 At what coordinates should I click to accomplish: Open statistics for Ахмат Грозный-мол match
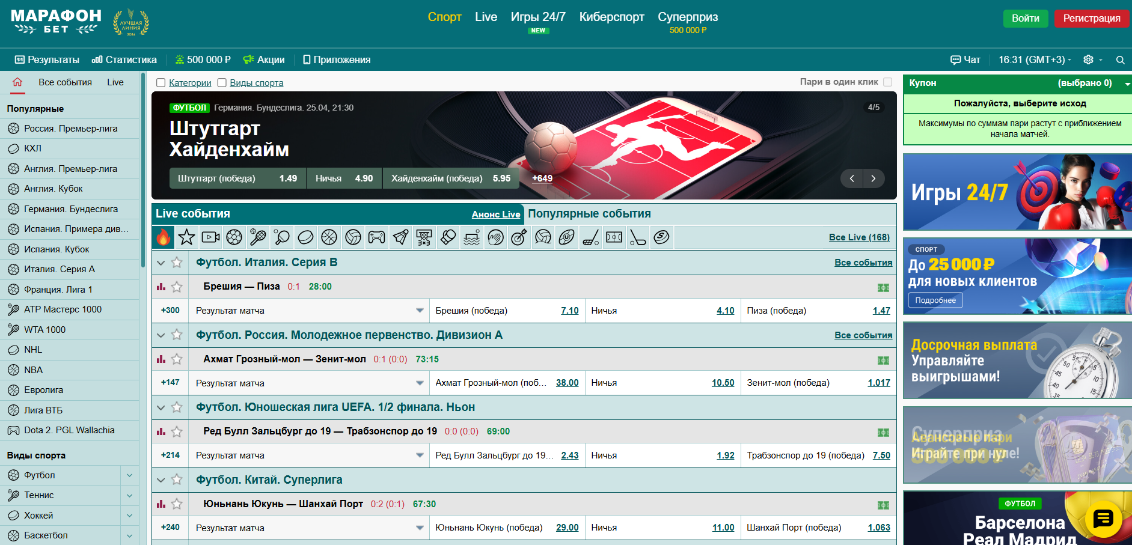(x=161, y=359)
